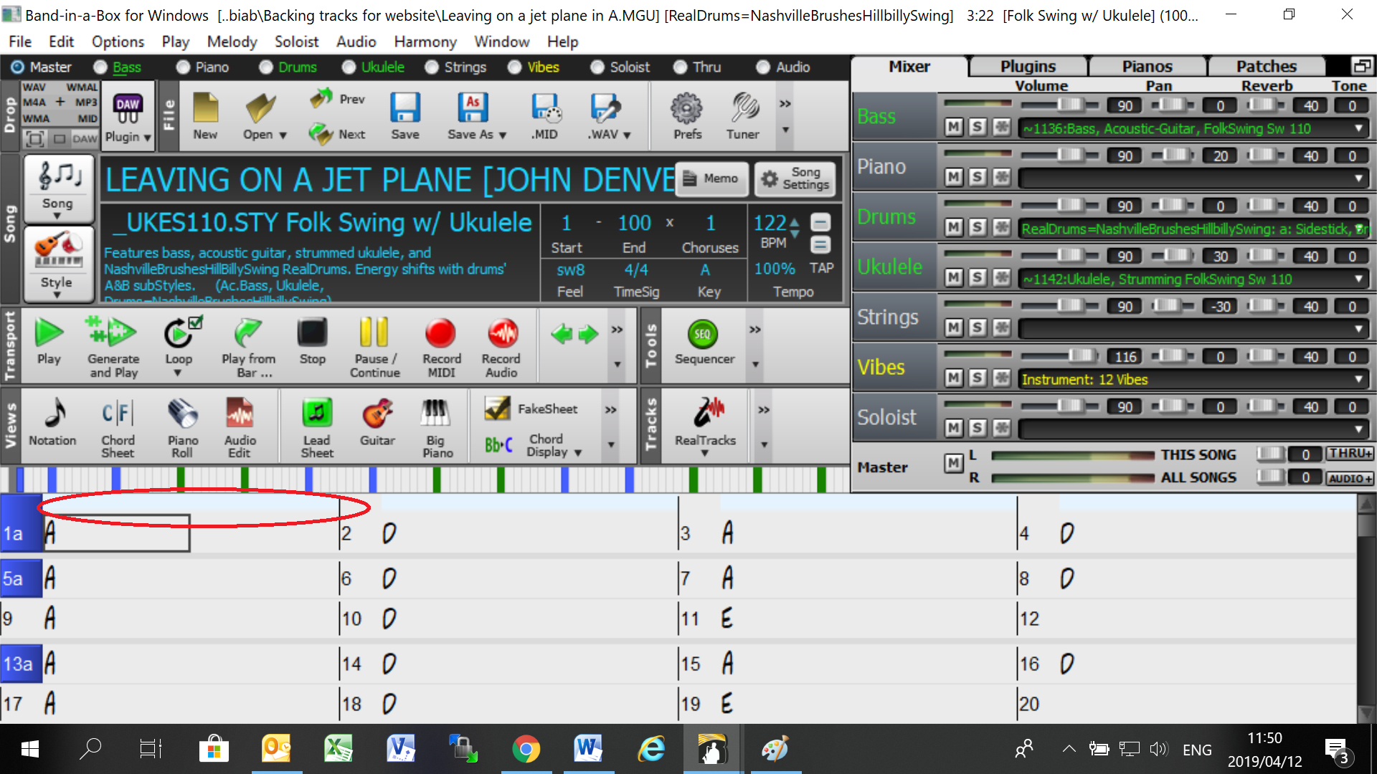Open the song Memo

pyautogui.click(x=711, y=178)
